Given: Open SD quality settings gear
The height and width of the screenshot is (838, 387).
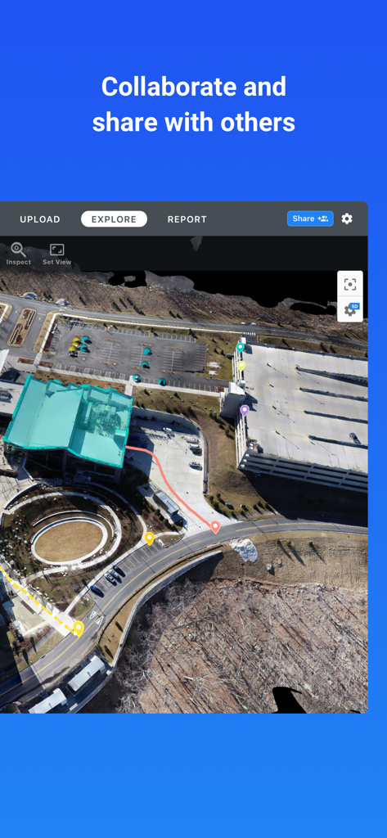Looking at the screenshot, I should (350, 309).
